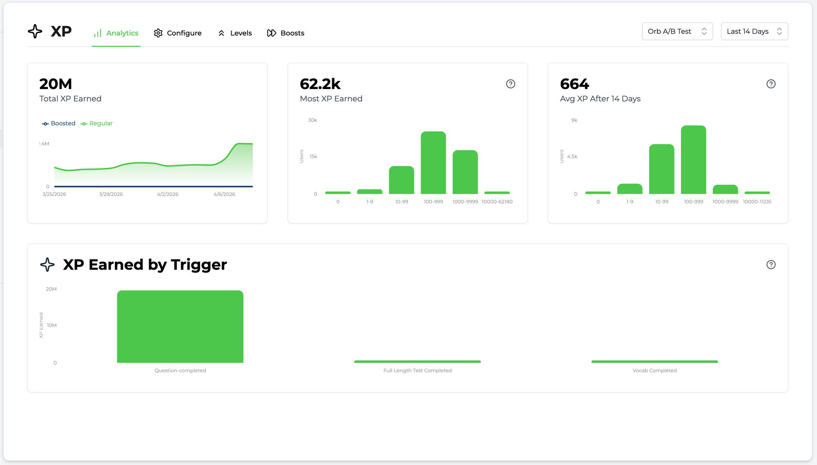The height and width of the screenshot is (465, 817).
Task: Go to the Boosts tab
Action: click(x=292, y=33)
